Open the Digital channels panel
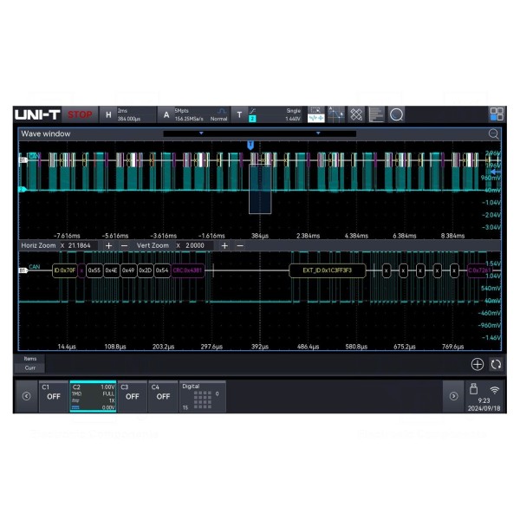This screenshot has width=520, height=520. (202, 396)
